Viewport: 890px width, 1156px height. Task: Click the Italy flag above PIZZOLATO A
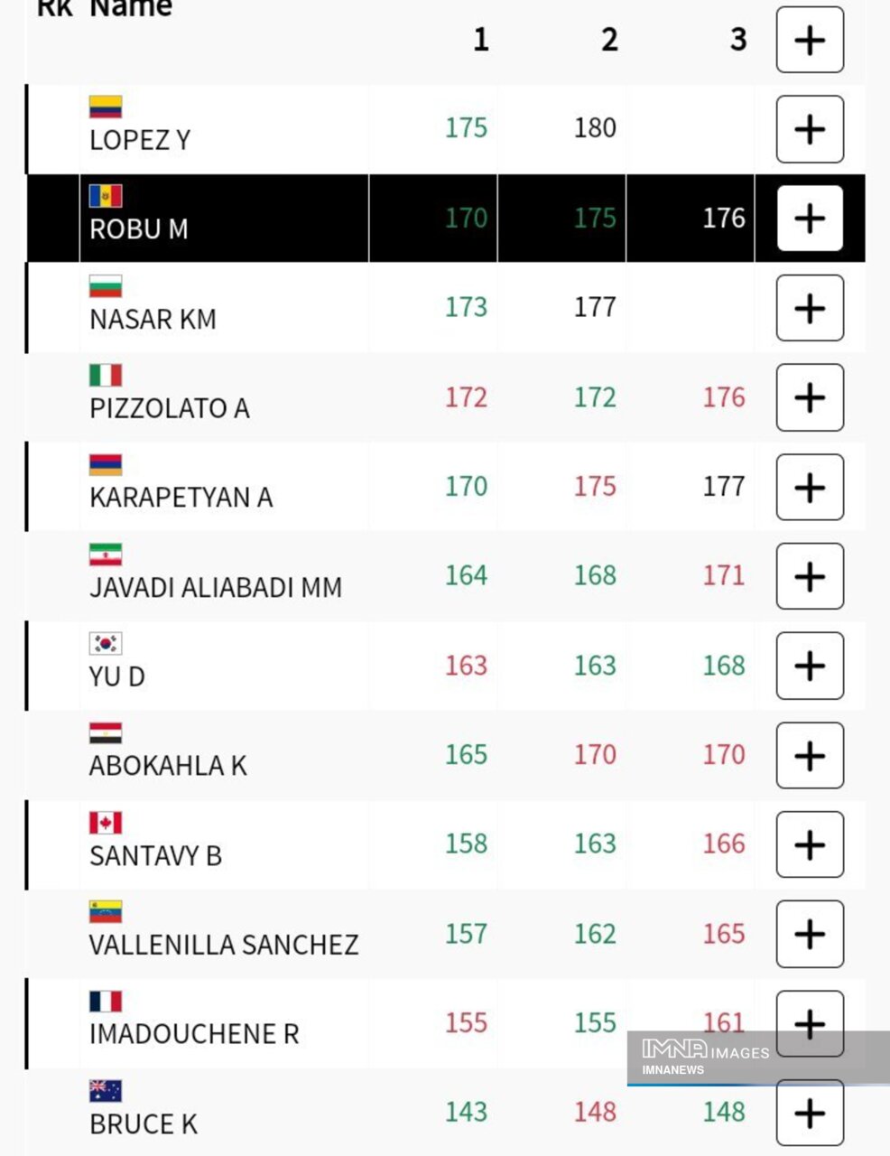(x=106, y=375)
